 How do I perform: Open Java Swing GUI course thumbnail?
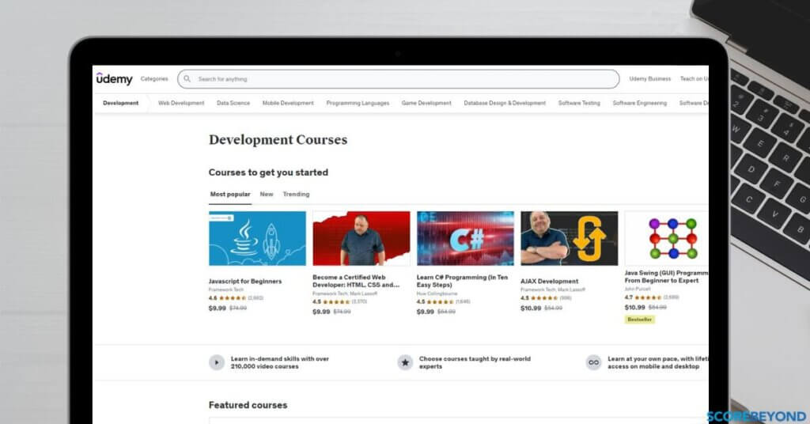coord(666,238)
